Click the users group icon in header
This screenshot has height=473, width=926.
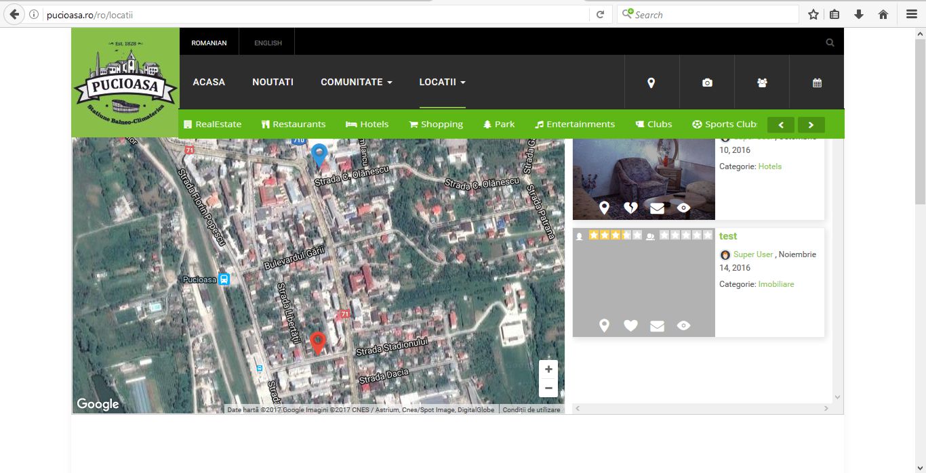tap(762, 83)
